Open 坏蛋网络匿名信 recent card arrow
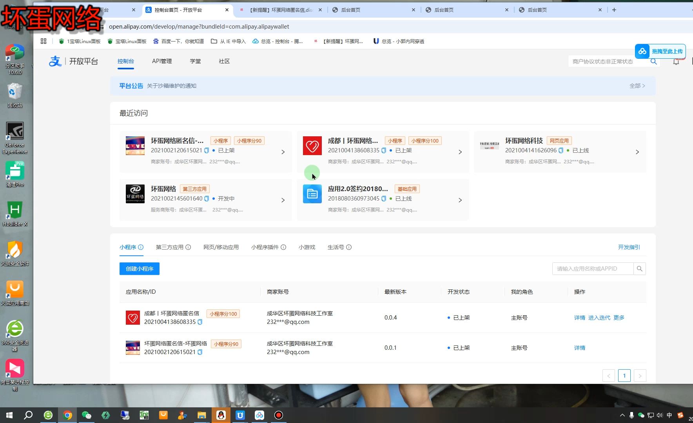This screenshot has width=693, height=423. coord(283,152)
